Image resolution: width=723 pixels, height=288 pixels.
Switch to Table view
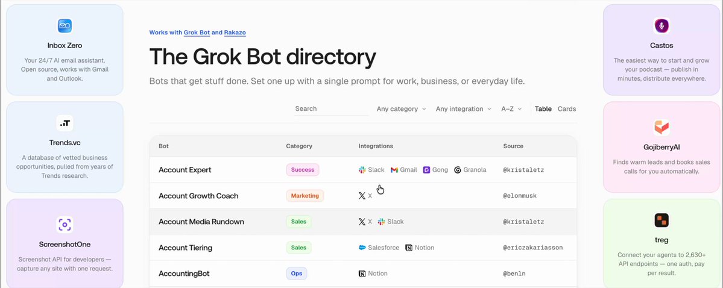543,108
